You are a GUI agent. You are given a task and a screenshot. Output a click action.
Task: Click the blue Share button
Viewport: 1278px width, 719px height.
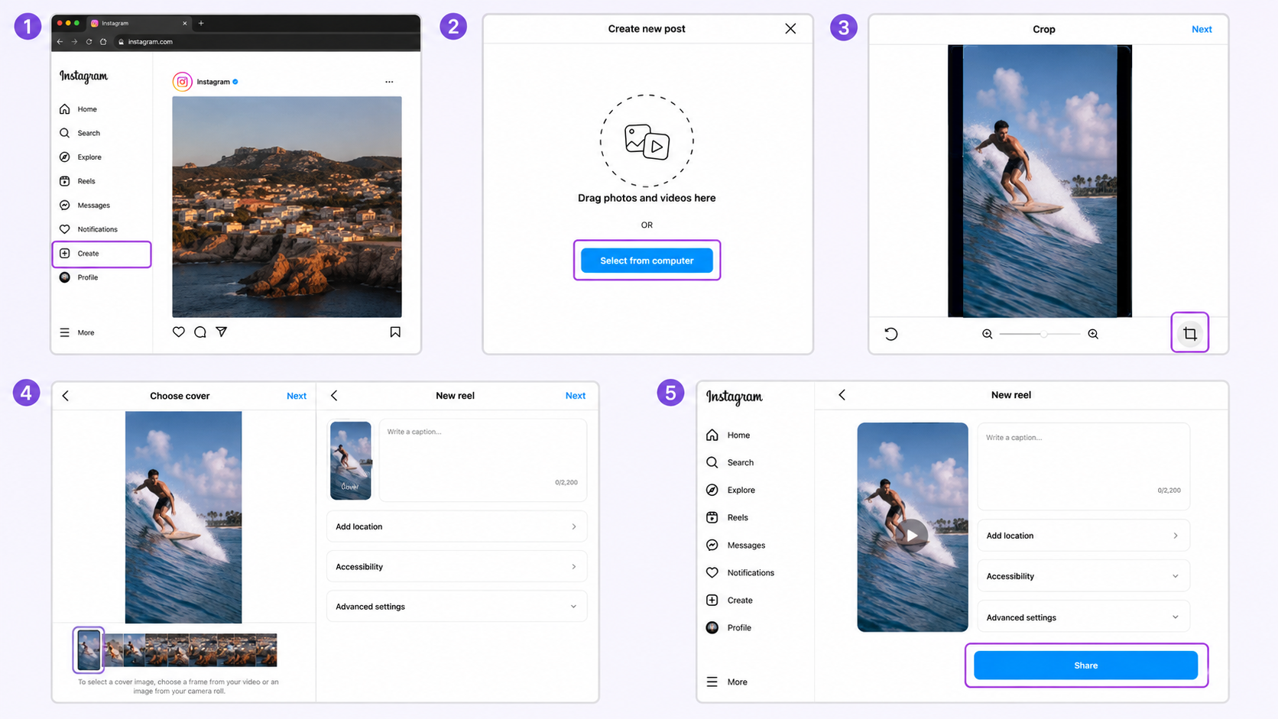(1085, 666)
